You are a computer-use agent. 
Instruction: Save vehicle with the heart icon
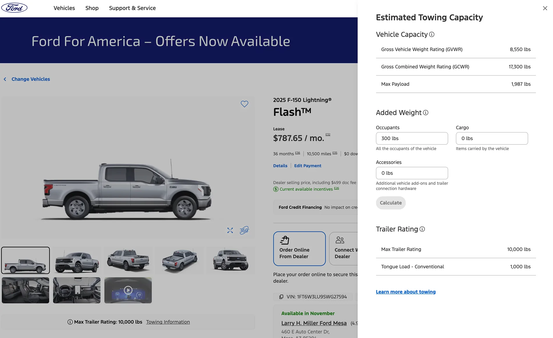(x=244, y=104)
